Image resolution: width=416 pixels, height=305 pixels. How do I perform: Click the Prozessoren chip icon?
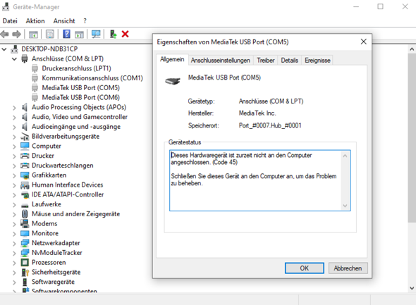25,262
